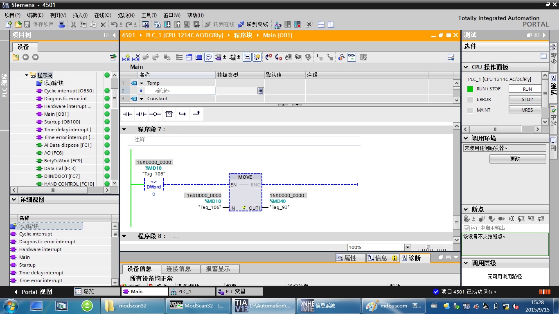Select Main [OB1] in project tree
Viewport: 559px width, 314px height.
pyautogui.click(x=56, y=114)
